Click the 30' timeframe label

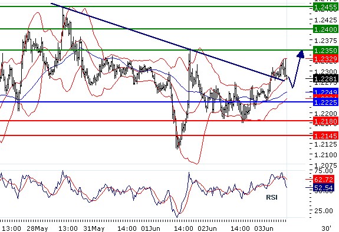coord(327,228)
